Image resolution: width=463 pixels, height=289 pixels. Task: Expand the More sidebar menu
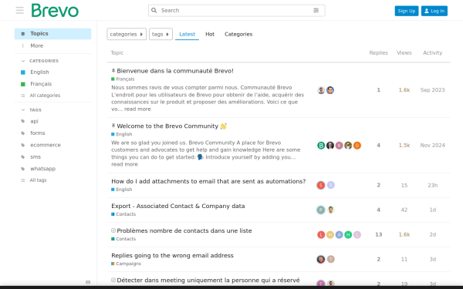[x=36, y=45]
